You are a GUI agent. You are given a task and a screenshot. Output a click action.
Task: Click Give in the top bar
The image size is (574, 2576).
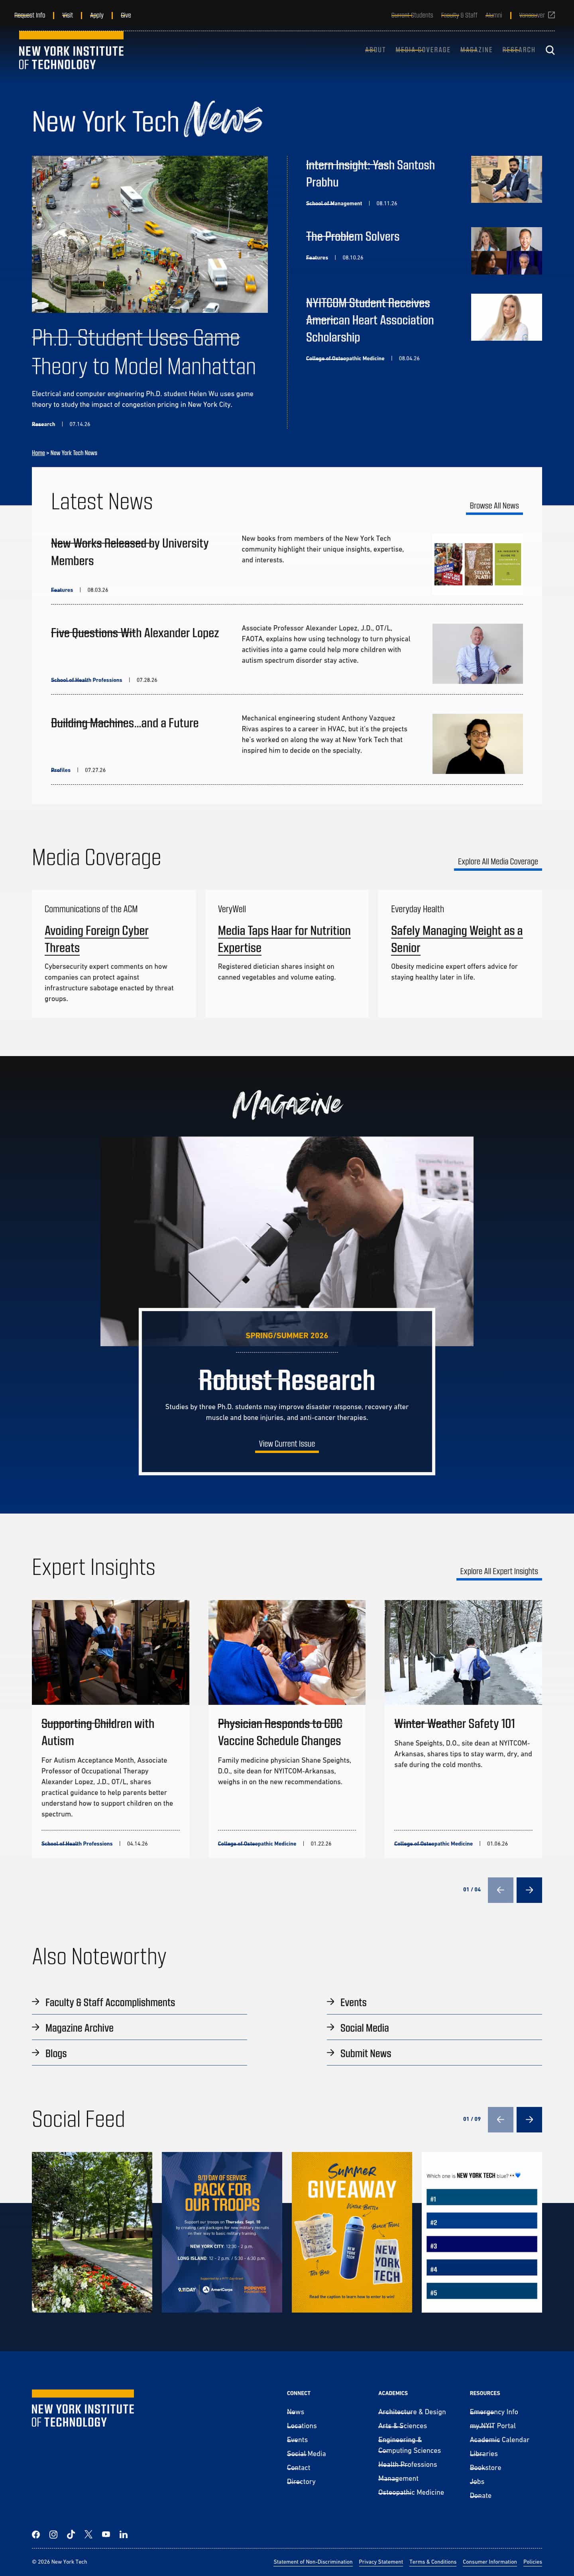[126, 15]
